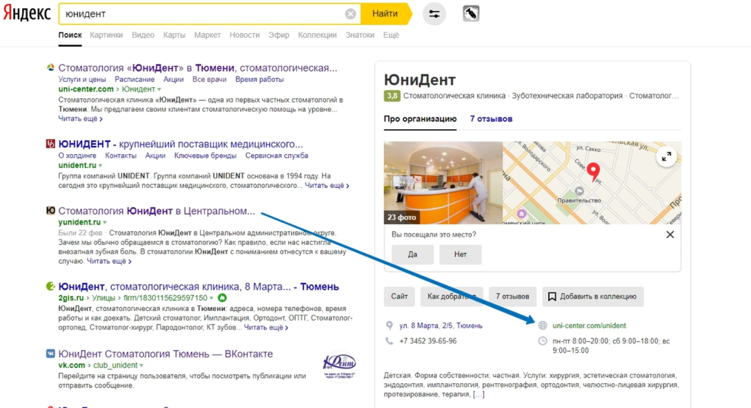751x408 pixels.
Task: Click the address location pin icon
Action: (x=389, y=326)
